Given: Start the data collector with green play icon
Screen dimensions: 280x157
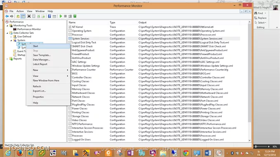Looking at the screenshot, I should click(61, 16).
